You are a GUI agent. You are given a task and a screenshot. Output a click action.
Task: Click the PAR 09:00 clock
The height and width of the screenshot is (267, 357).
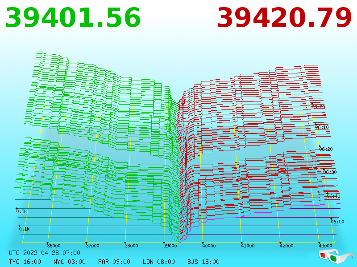click(x=114, y=262)
